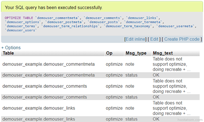Click the success message banner text
Viewport: 204px width, 122px height.
point(54,8)
